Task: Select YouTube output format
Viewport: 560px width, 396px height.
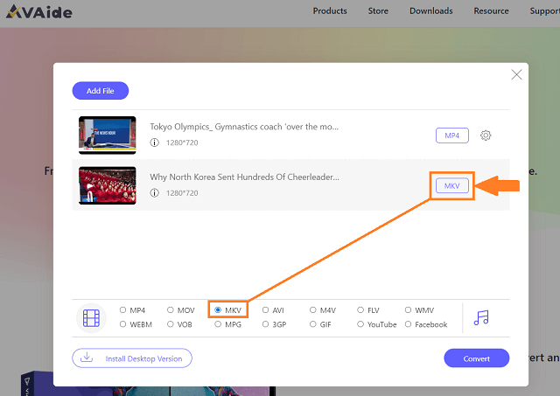Action: pyautogui.click(x=360, y=324)
